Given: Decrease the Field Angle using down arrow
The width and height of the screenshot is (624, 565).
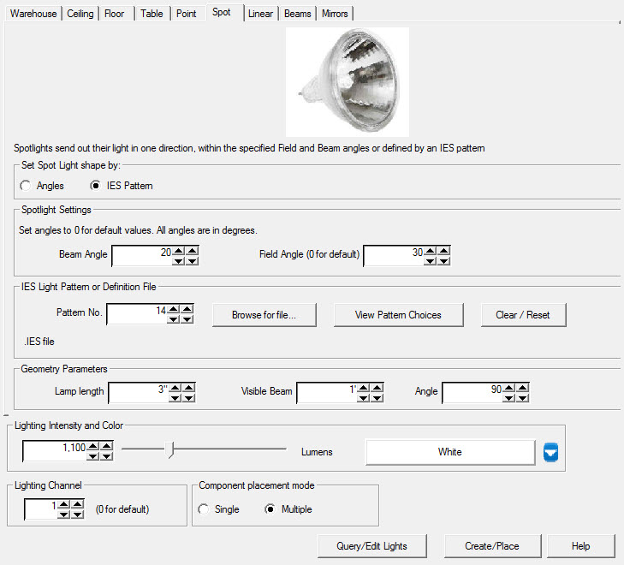Looking at the screenshot, I should (430, 261).
